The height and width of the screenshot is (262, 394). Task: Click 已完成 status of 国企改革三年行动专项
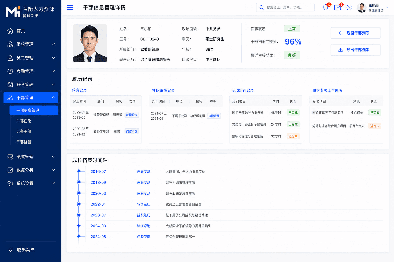375,113
